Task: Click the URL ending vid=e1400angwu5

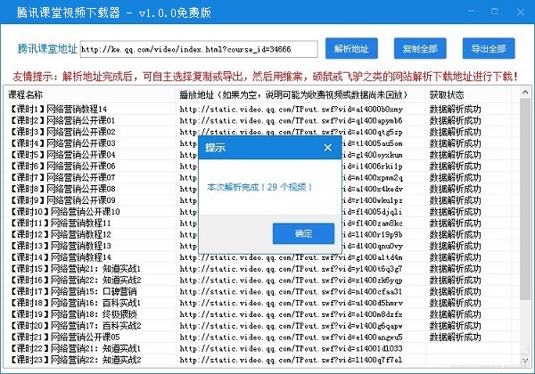Action: (x=291, y=337)
